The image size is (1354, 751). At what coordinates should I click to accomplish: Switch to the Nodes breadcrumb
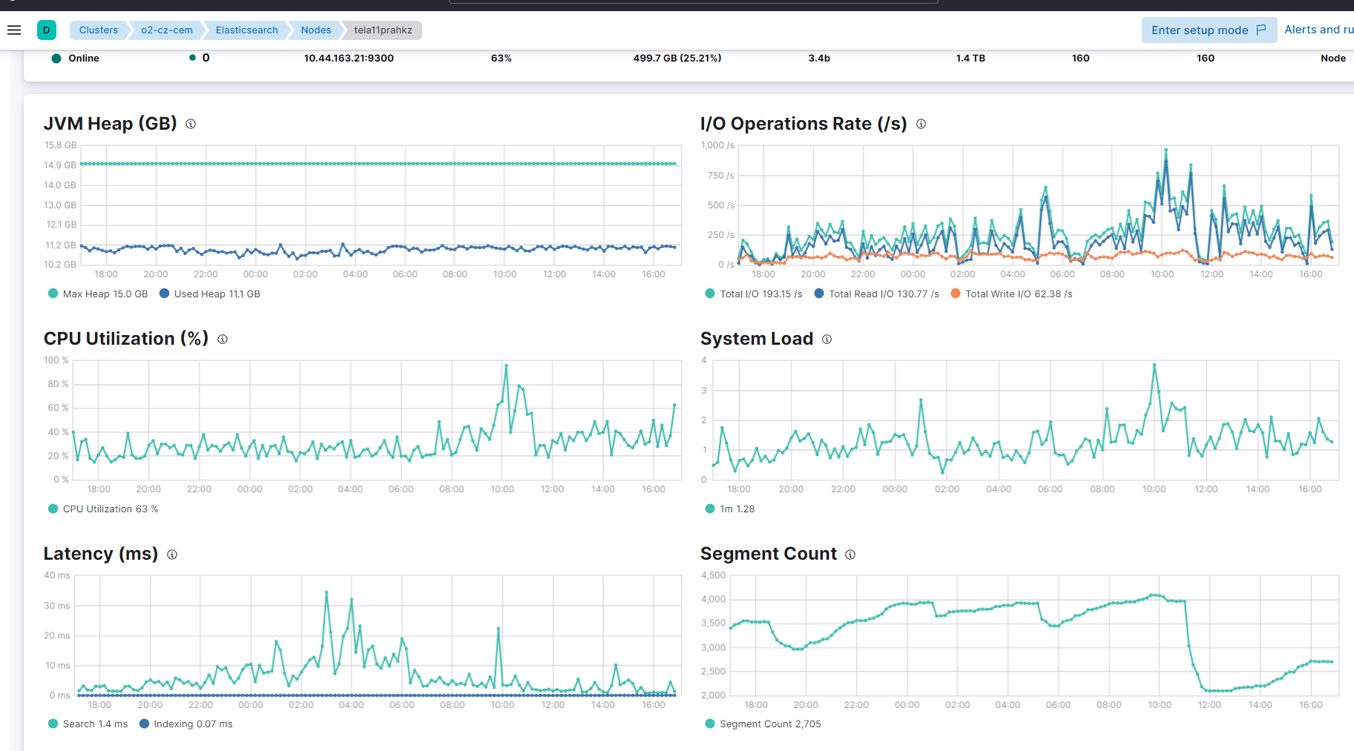pos(315,30)
